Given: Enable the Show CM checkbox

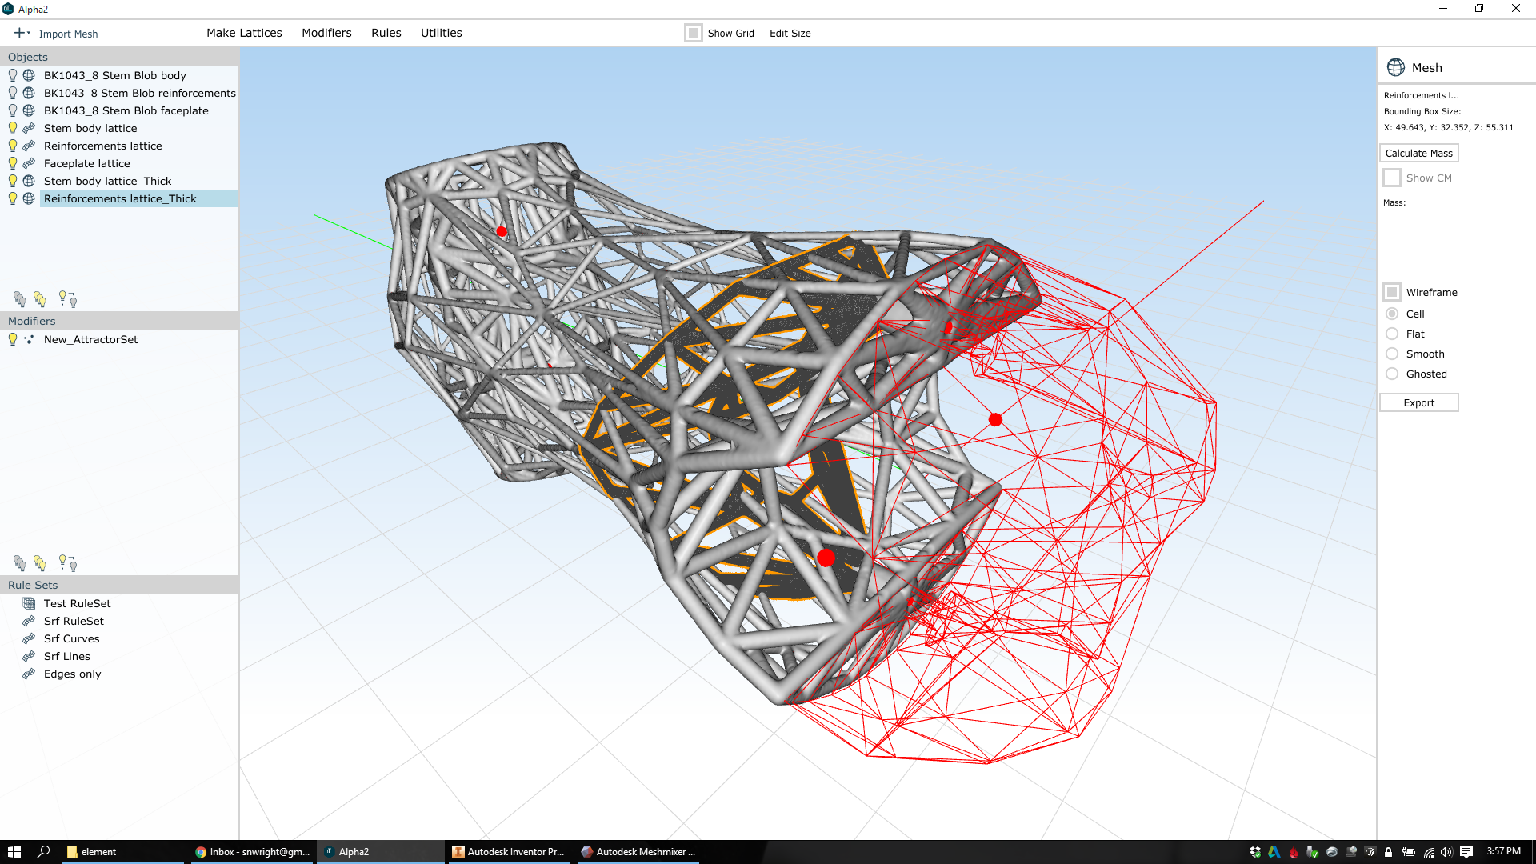Looking at the screenshot, I should click(1392, 178).
